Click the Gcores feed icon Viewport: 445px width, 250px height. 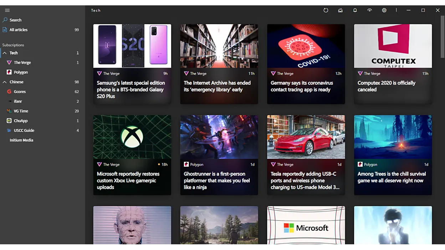tap(9, 92)
